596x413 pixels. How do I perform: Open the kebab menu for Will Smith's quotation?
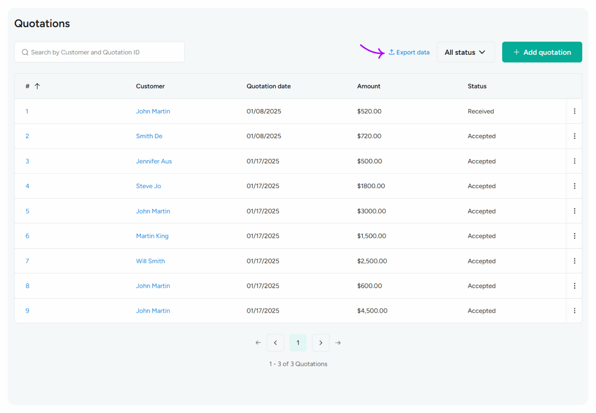(575, 261)
